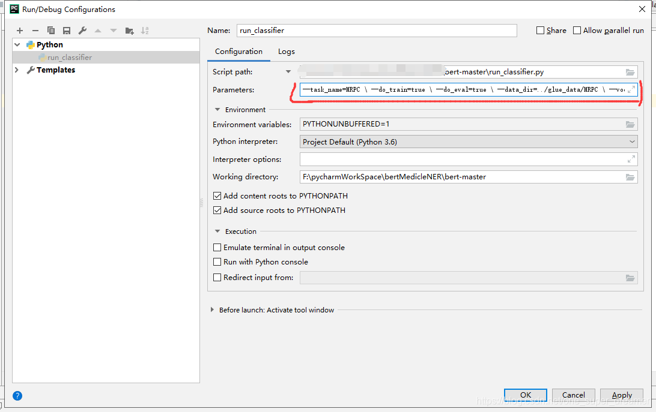
Task: Move the configuration down with the arrow icon
Action: [x=114, y=31]
